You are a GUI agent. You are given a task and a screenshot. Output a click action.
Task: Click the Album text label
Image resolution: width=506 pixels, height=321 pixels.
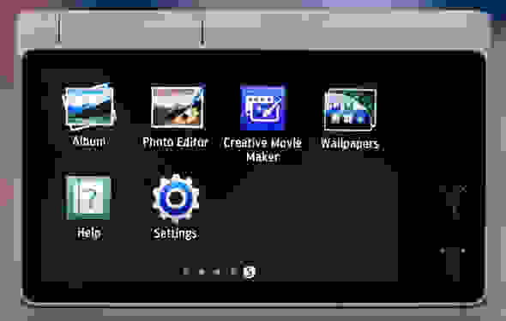[x=88, y=141]
